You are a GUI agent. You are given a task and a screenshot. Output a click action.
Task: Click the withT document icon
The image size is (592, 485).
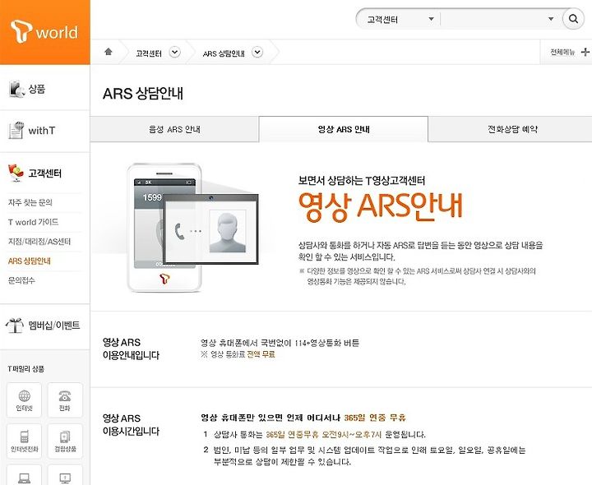[16, 130]
